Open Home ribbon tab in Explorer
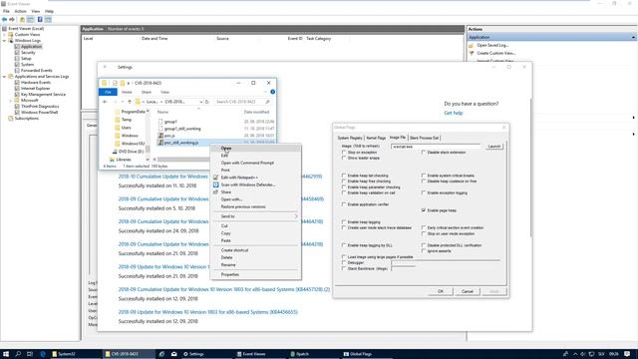 [127, 92]
